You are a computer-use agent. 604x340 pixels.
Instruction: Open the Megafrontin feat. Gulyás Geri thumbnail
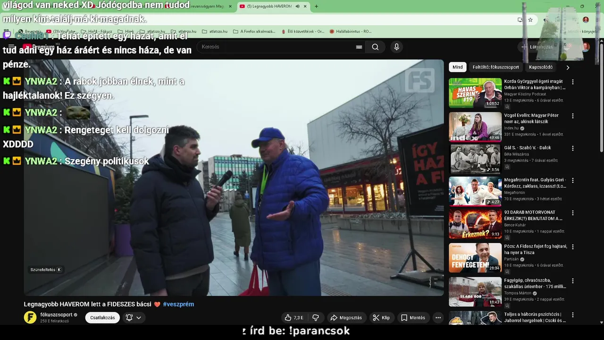click(x=475, y=192)
